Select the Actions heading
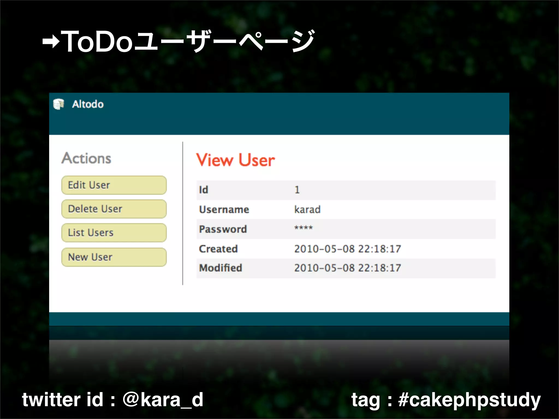559x419 pixels. click(87, 158)
